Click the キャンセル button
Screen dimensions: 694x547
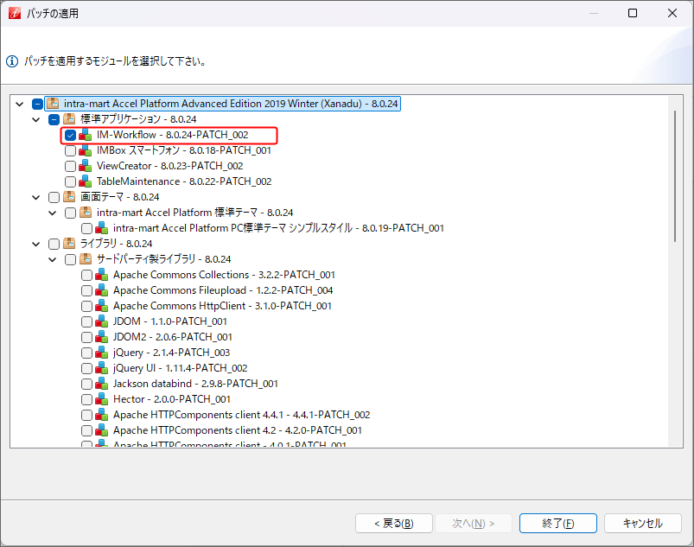643,524
